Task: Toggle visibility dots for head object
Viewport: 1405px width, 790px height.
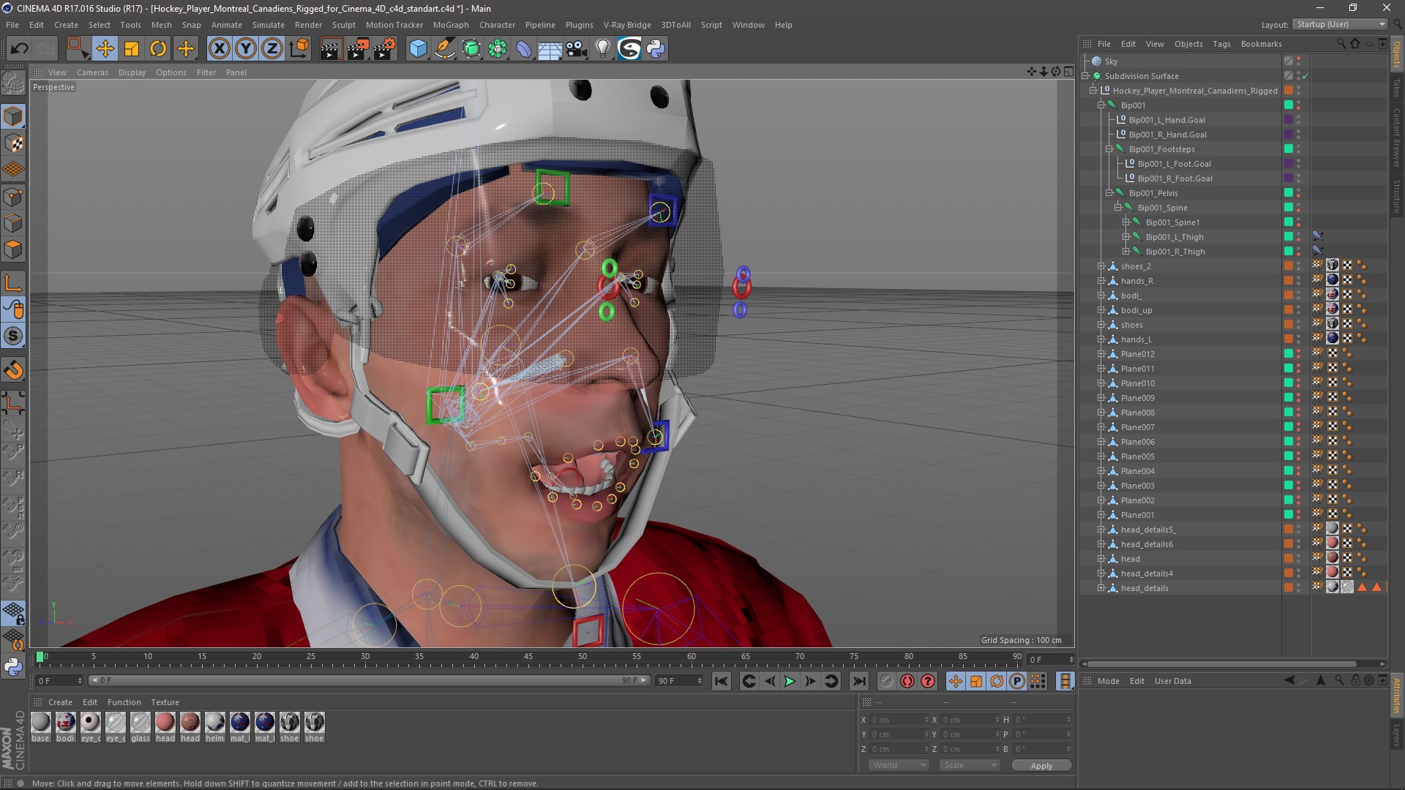Action: pyautogui.click(x=1299, y=559)
